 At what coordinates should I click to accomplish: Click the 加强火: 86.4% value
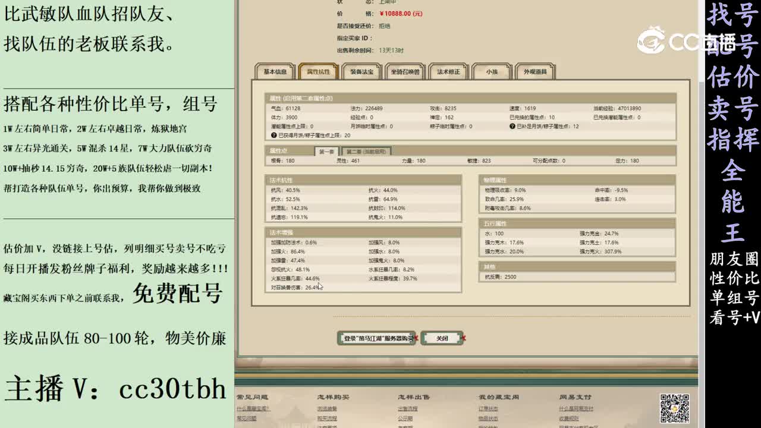click(288, 252)
